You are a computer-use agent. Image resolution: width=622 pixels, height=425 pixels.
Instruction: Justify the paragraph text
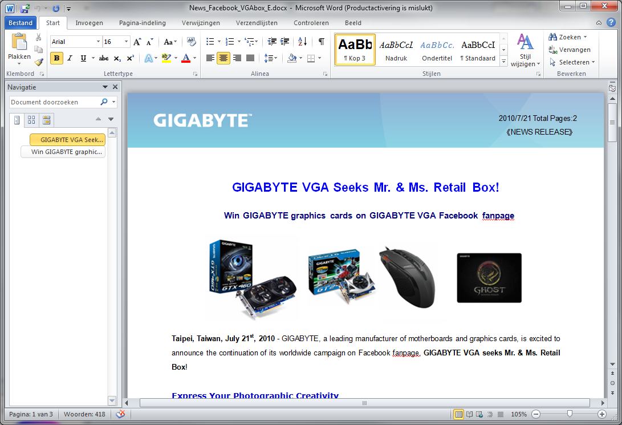[250, 58]
